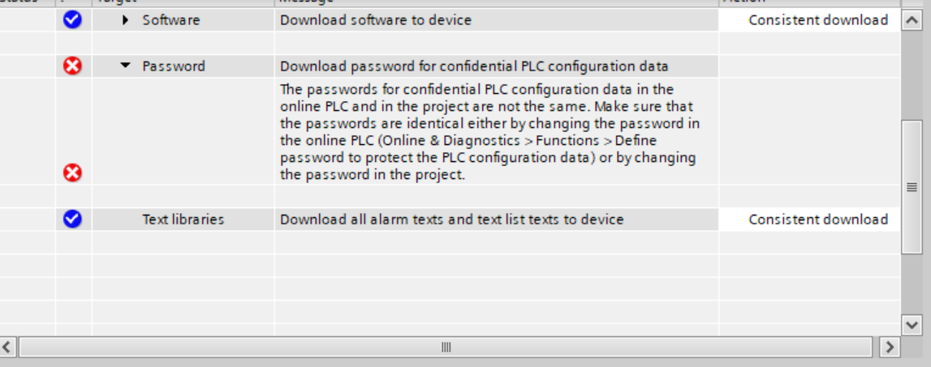Click the vertical scrollbar up arrow
931x367 pixels.
pyautogui.click(x=912, y=21)
